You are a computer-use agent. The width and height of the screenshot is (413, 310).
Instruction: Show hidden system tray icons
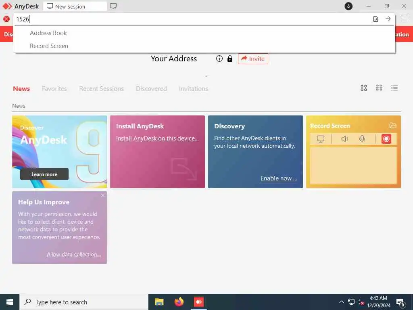(341, 302)
